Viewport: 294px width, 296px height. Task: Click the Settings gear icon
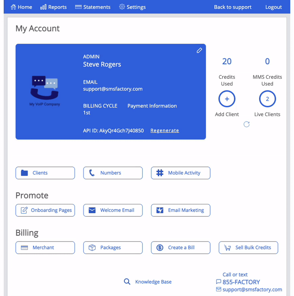(x=122, y=7)
